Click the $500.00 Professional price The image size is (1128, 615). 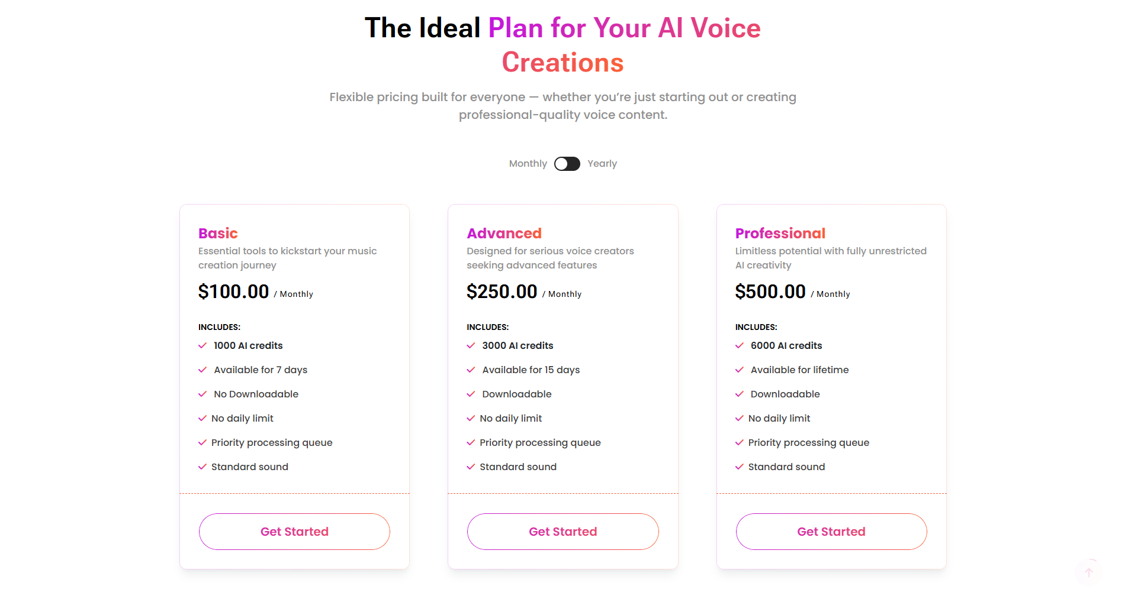770,292
